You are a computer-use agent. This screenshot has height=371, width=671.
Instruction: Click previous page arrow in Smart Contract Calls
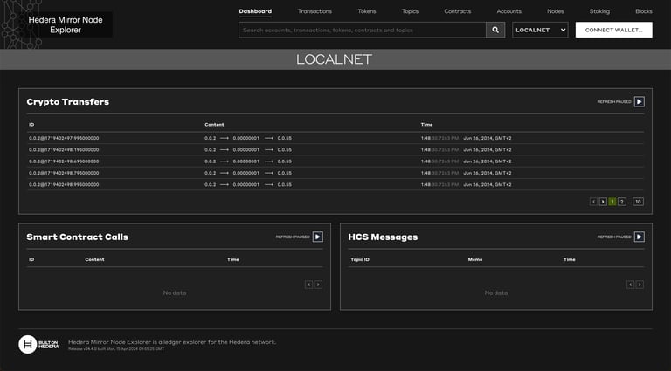point(308,285)
